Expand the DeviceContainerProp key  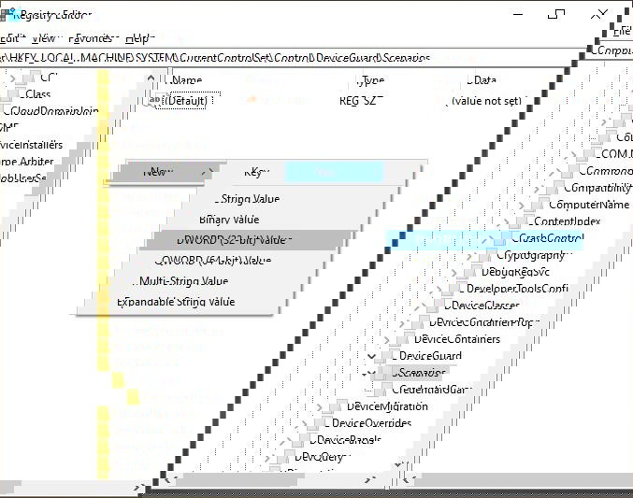coord(402,323)
